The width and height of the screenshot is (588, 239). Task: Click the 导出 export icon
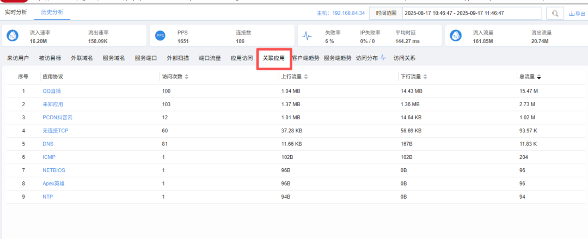[571, 14]
